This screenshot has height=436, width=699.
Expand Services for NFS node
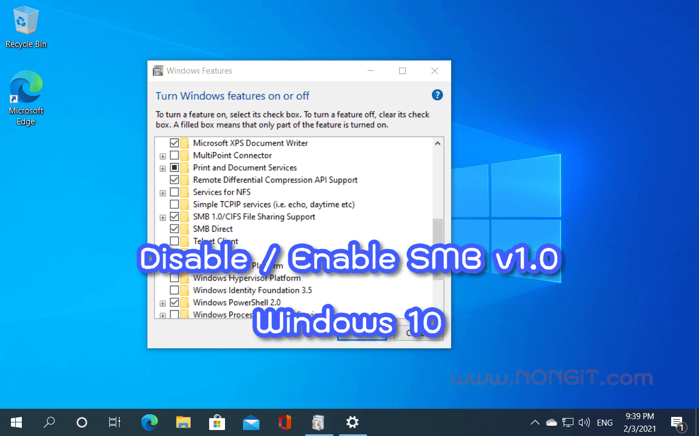163,193
